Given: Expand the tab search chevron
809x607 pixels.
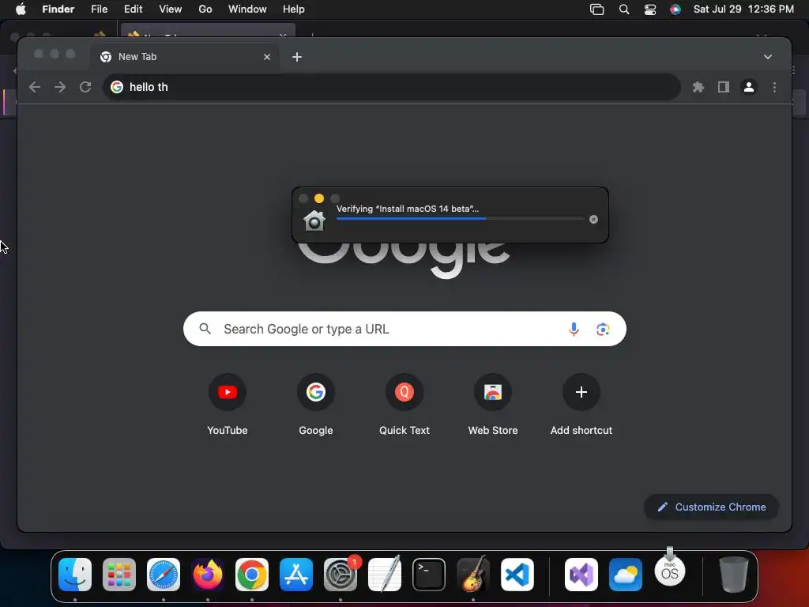Looking at the screenshot, I should [x=768, y=57].
